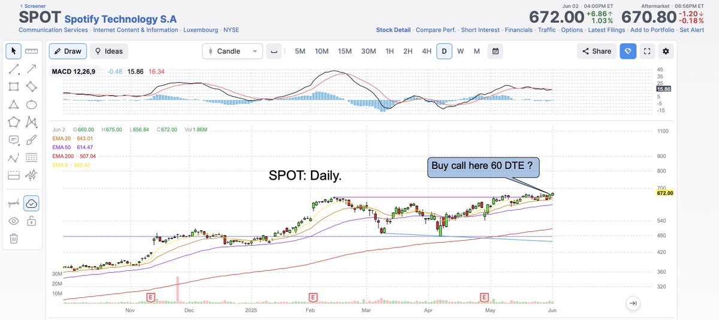Open Short Interest link
This screenshot has width=719, height=320.
[480, 30]
